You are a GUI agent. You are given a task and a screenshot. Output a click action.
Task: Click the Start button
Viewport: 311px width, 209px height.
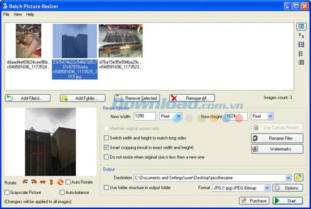(x=288, y=201)
